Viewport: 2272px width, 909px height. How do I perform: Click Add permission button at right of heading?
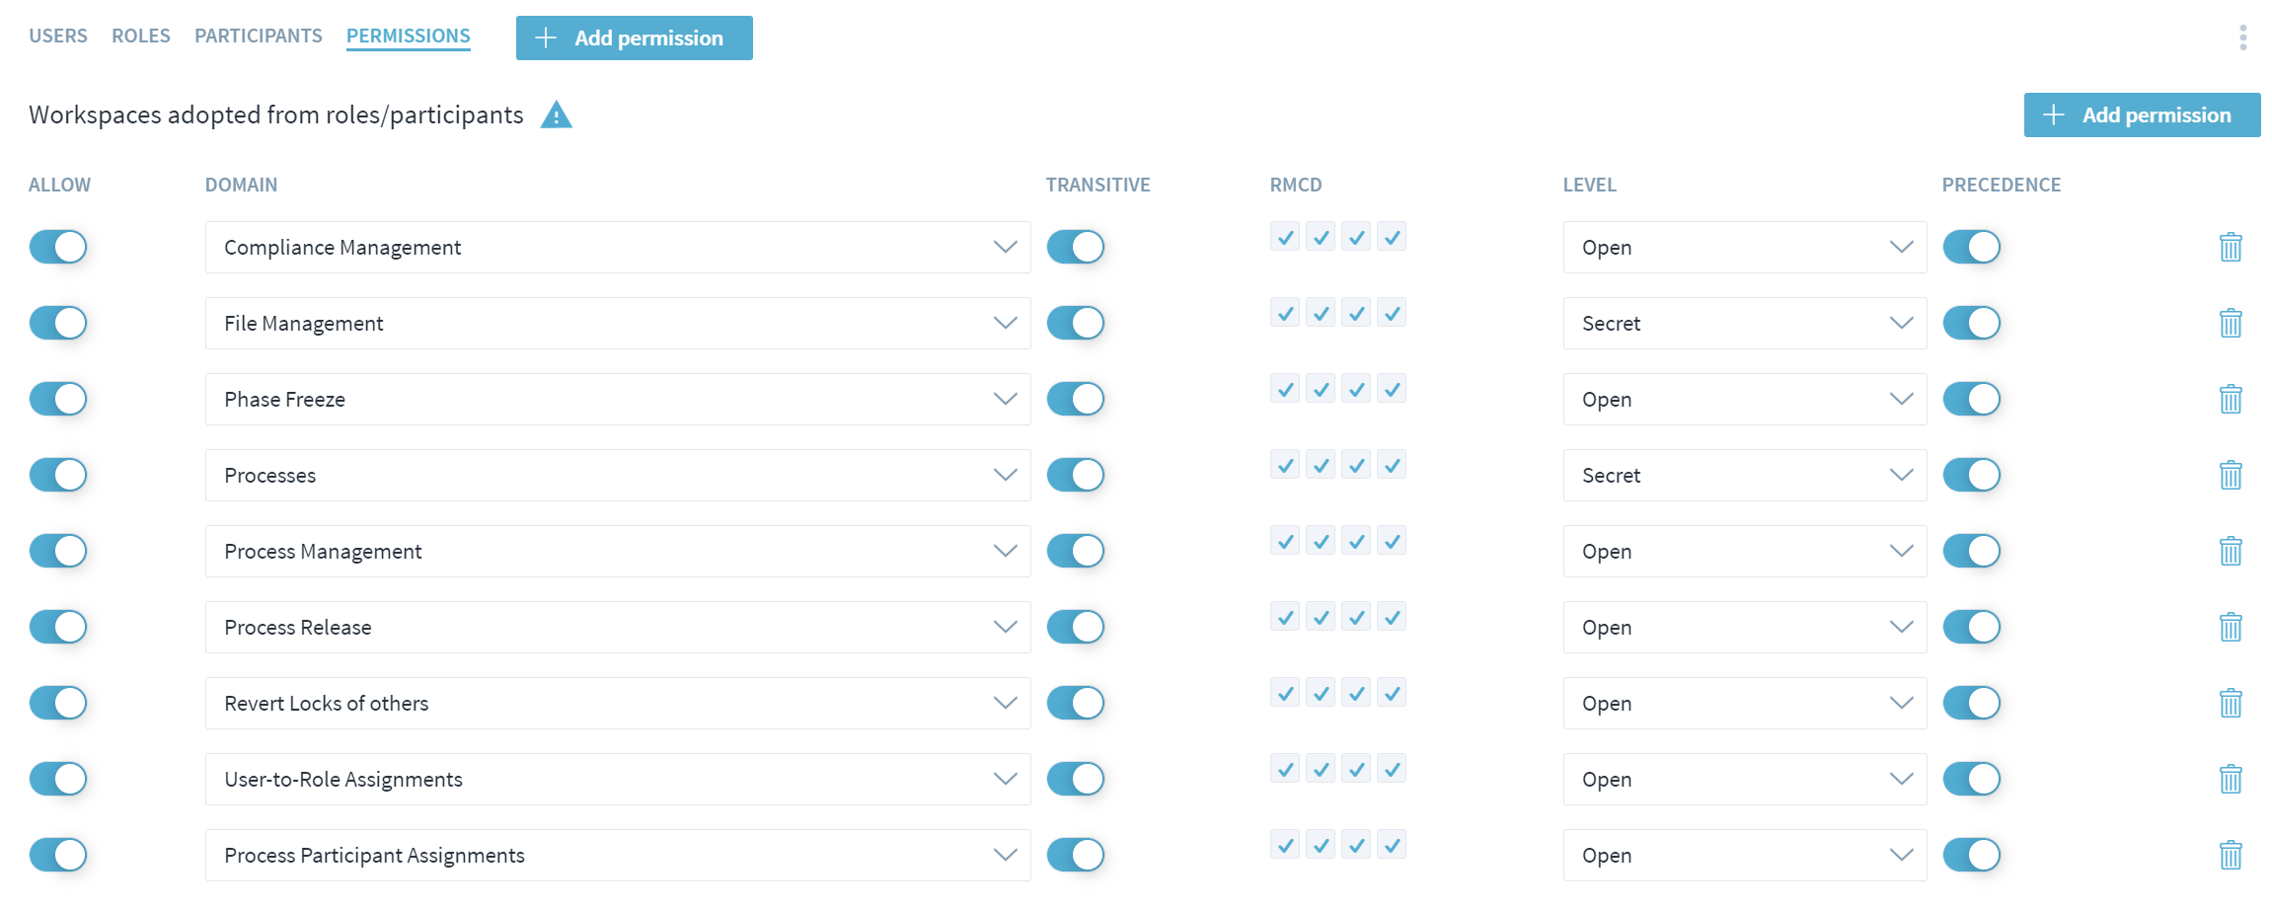(2142, 114)
